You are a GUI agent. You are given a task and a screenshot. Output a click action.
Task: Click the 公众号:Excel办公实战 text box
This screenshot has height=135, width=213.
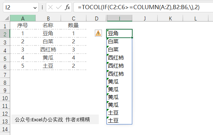point(55,119)
